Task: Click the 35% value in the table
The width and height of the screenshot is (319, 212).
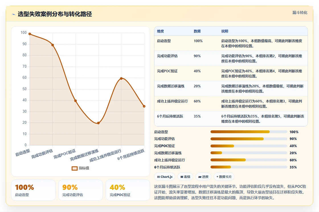Action: pyautogui.click(x=197, y=116)
